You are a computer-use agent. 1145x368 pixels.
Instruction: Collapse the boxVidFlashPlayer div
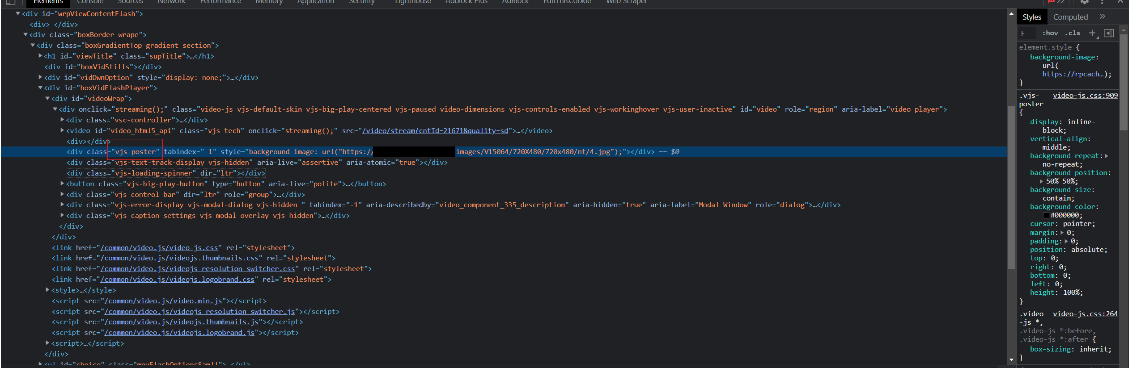point(40,88)
